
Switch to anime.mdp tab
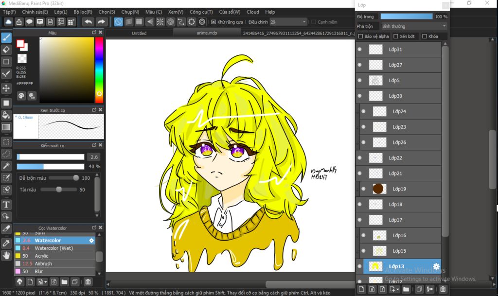[207, 33]
